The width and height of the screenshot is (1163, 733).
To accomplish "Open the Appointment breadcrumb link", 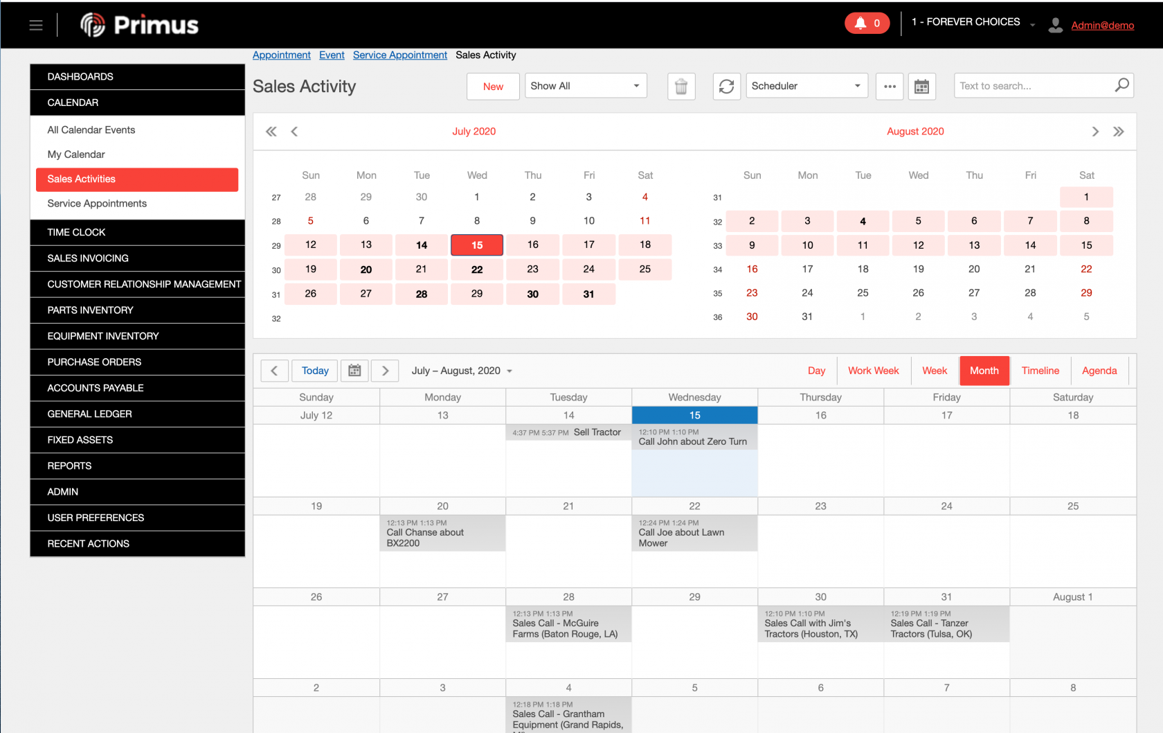I will (x=282, y=55).
